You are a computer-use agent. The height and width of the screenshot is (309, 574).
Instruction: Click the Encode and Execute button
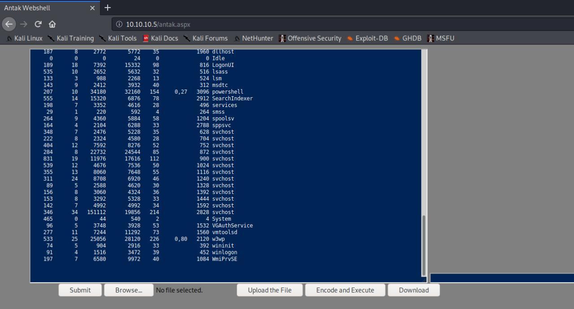click(345, 290)
